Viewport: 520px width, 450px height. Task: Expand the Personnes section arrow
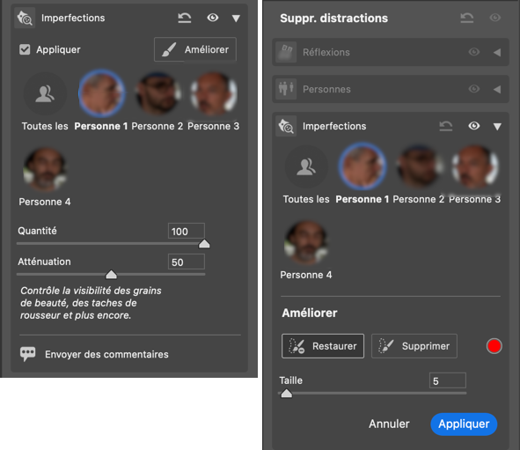tap(497, 89)
